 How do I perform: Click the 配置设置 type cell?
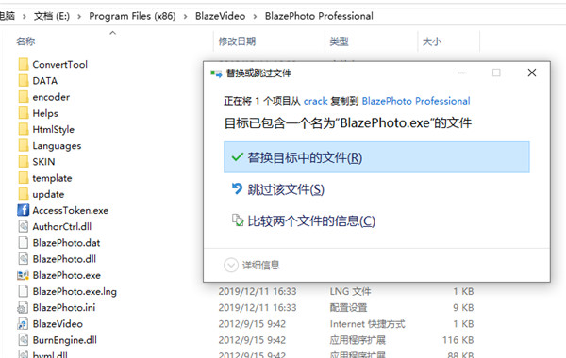(348, 307)
